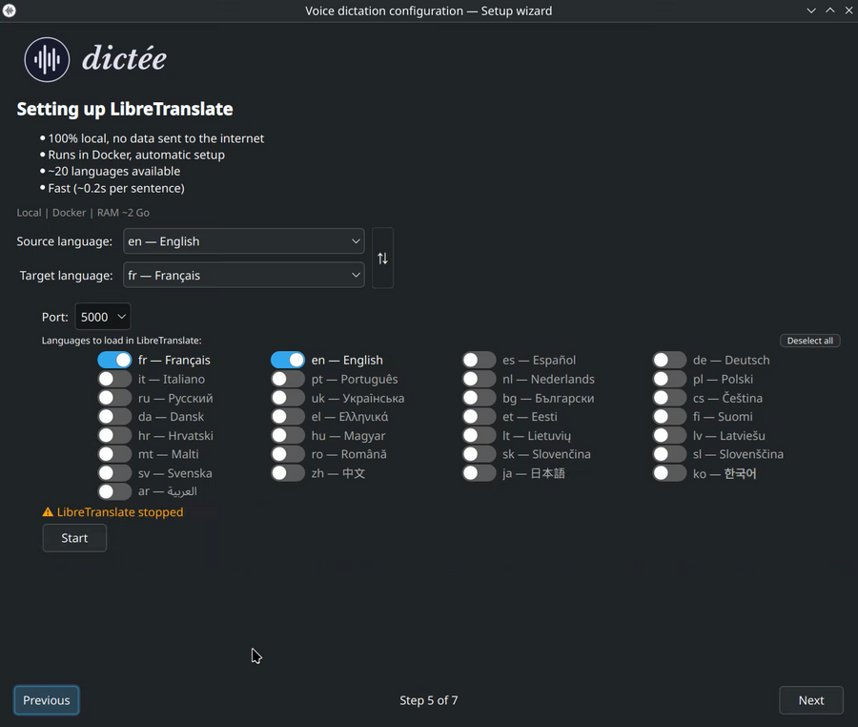
Task: Enable the fi — Suomi toggle
Action: coord(669,417)
